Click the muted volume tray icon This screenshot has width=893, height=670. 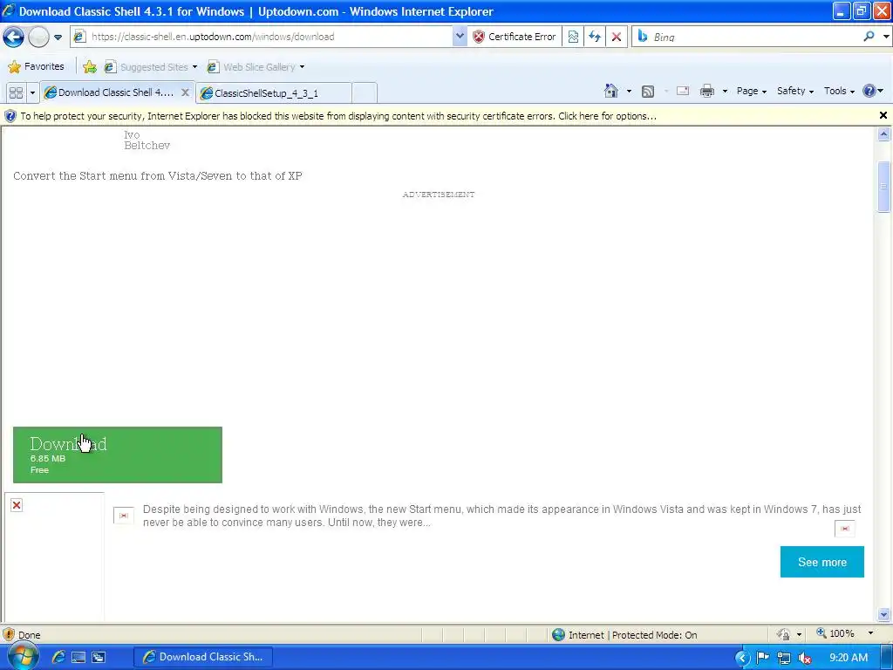click(805, 659)
